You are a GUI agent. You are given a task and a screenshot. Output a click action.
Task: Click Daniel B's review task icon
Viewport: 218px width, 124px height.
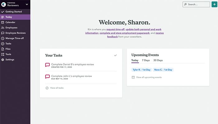(x=47, y=65)
